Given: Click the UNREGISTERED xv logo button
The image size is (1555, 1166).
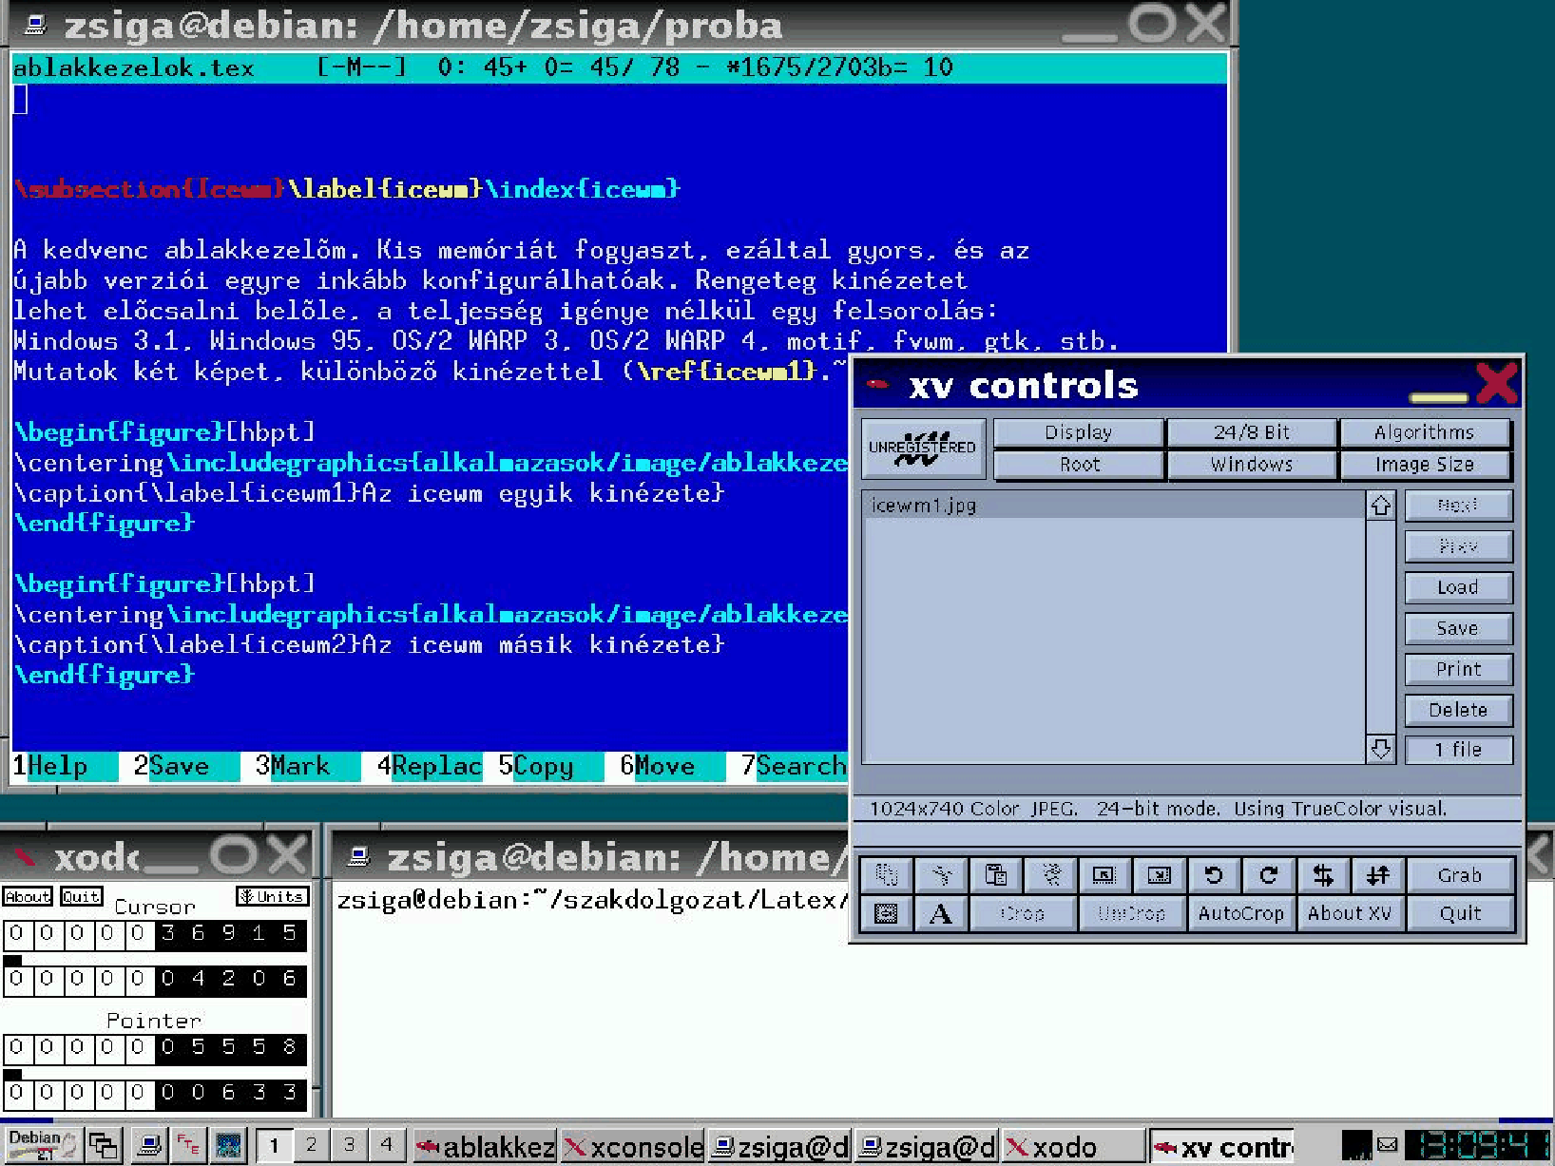Looking at the screenshot, I should click(923, 449).
